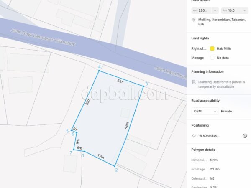
Task: Click the yellow Hak Milik color swatch
Action: 212,48
